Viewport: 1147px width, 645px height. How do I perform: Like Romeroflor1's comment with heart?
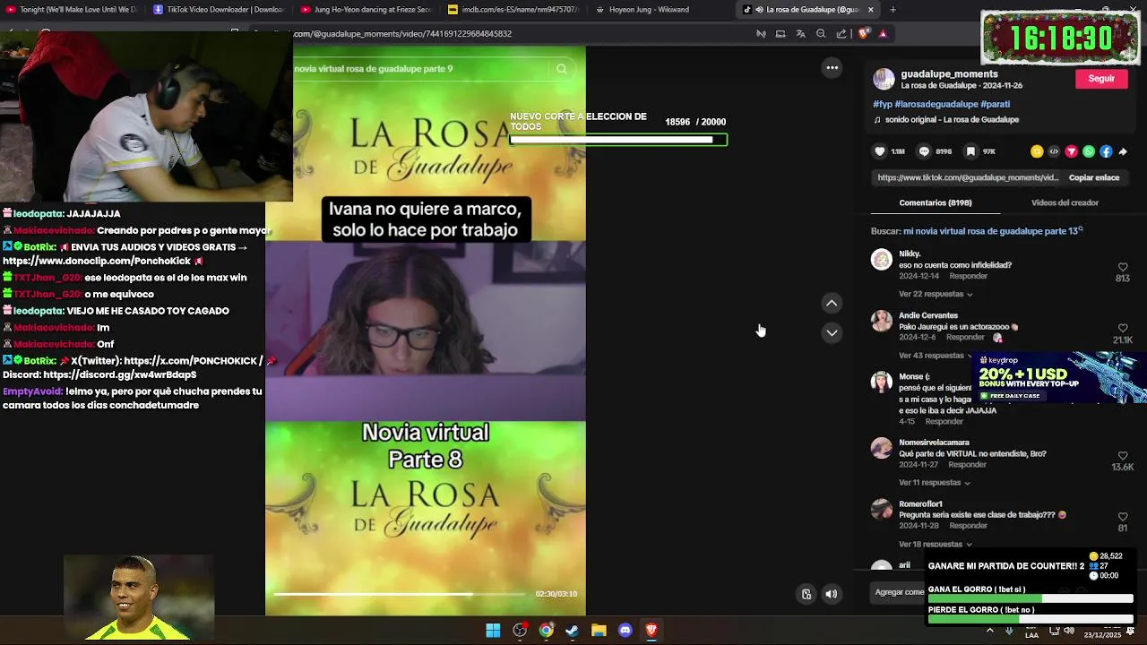pyautogui.click(x=1123, y=517)
